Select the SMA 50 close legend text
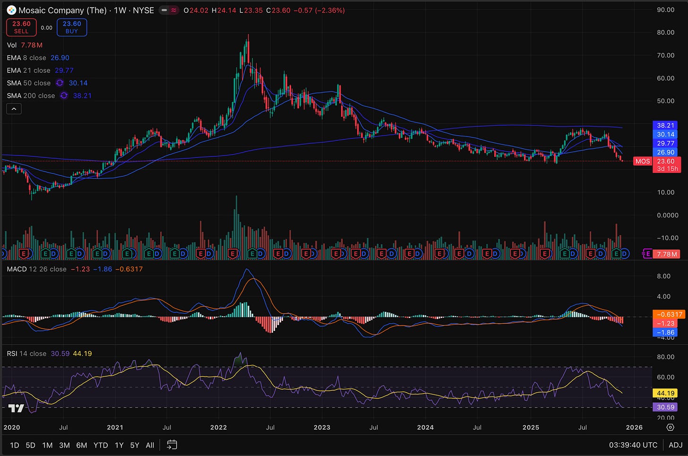 [x=28, y=83]
